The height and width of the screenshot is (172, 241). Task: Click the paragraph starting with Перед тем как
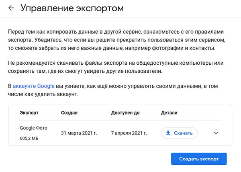pyautogui.click(x=116, y=40)
